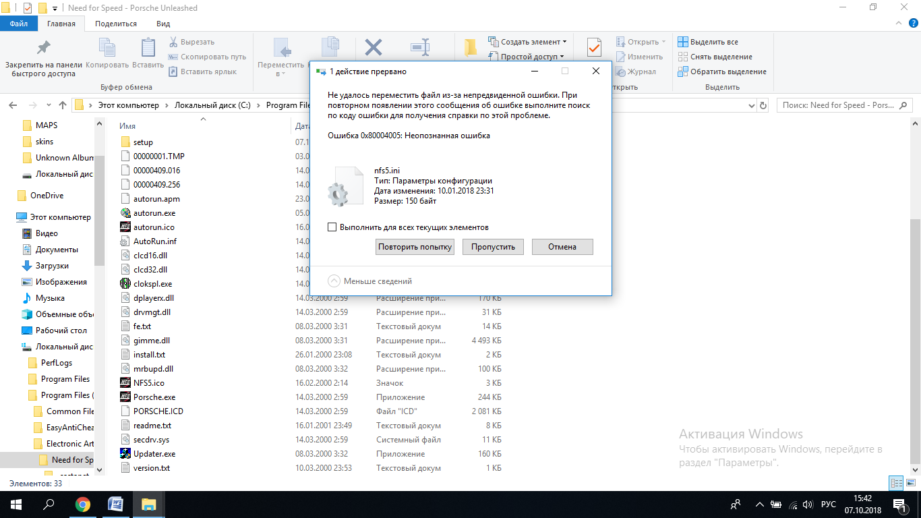This screenshot has width=921, height=518.
Task: Refresh the Explorer address bar
Action: (763, 105)
